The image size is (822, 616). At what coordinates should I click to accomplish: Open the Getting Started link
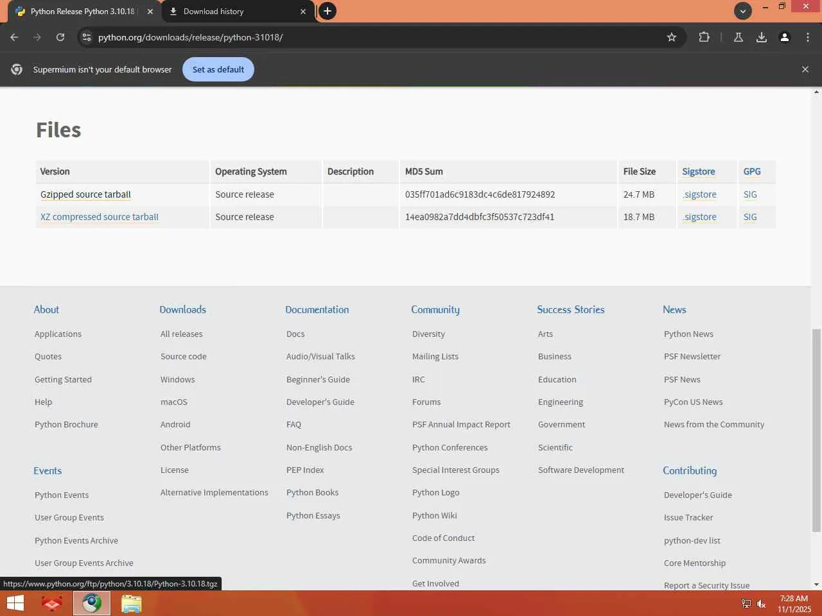pos(63,379)
